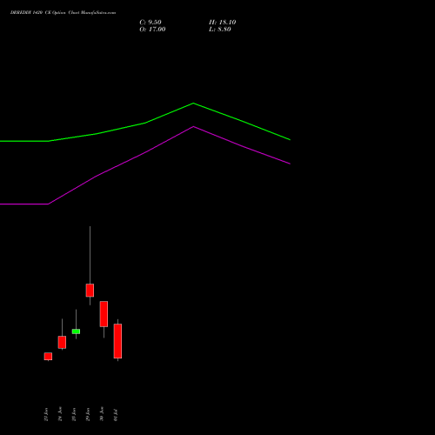Select the 23 Jun red candlestick
This screenshot has height=435, width=435.
(48, 357)
